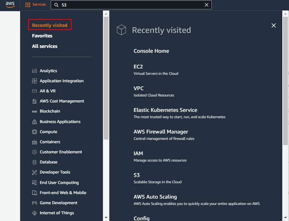Open Front-end Web & Mobile category

pyautogui.click(x=63, y=193)
